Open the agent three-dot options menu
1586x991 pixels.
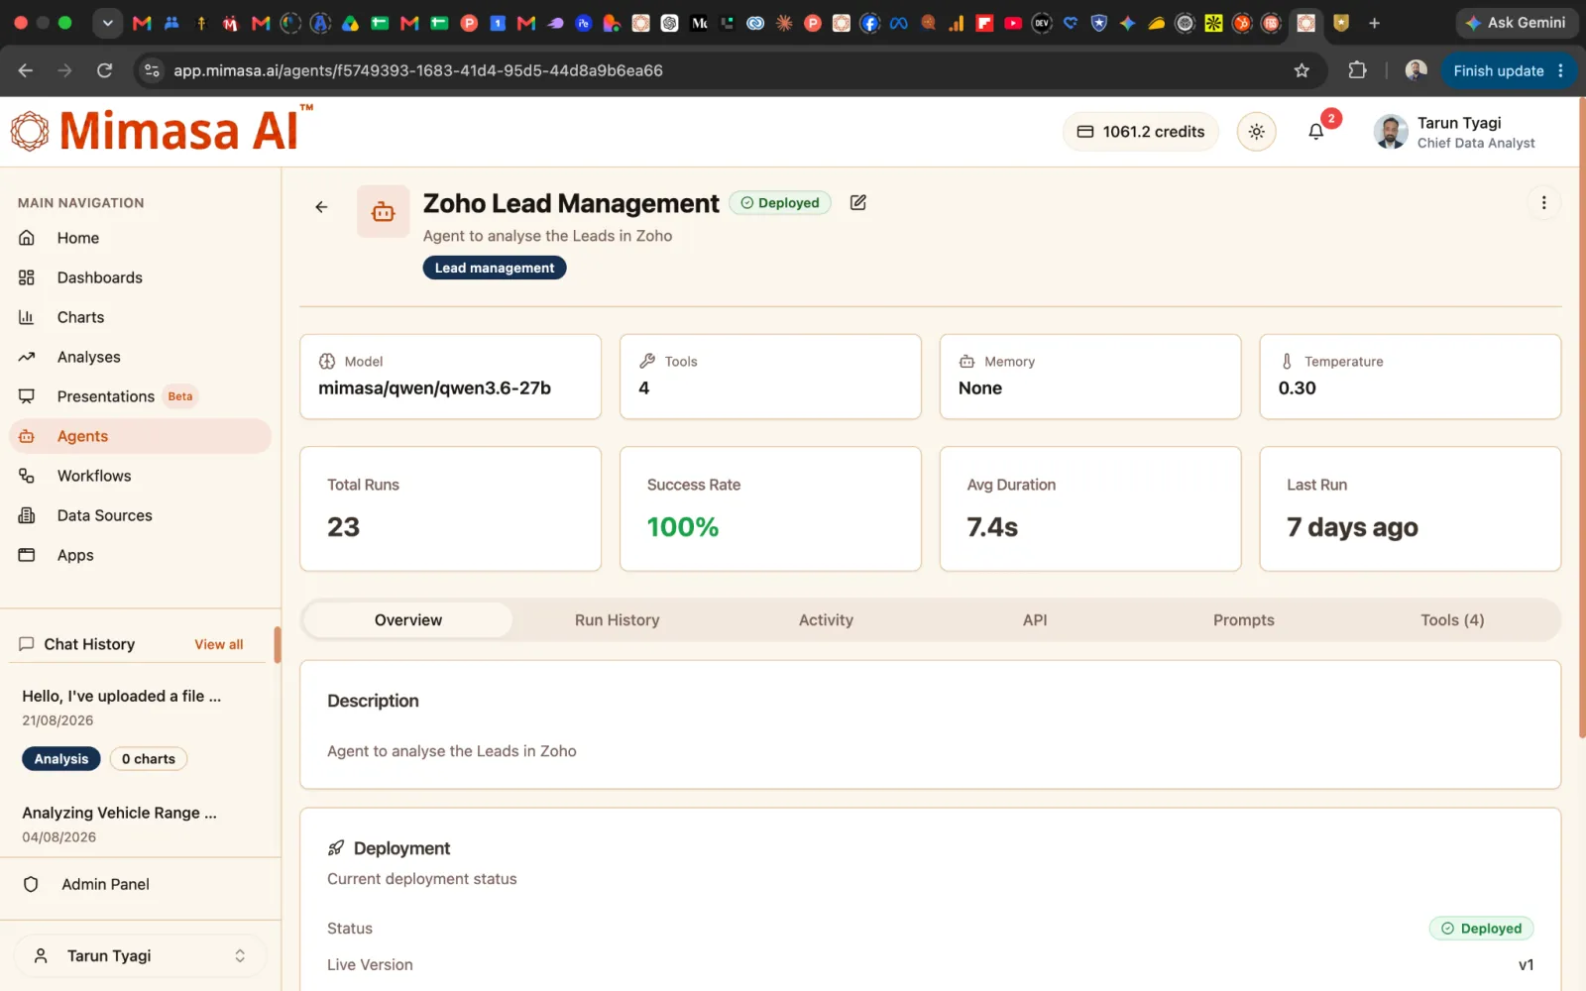[1543, 202]
